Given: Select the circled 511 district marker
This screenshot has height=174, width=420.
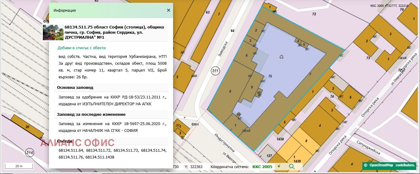Looking at the screenshot, I should [x=215, y=71].
